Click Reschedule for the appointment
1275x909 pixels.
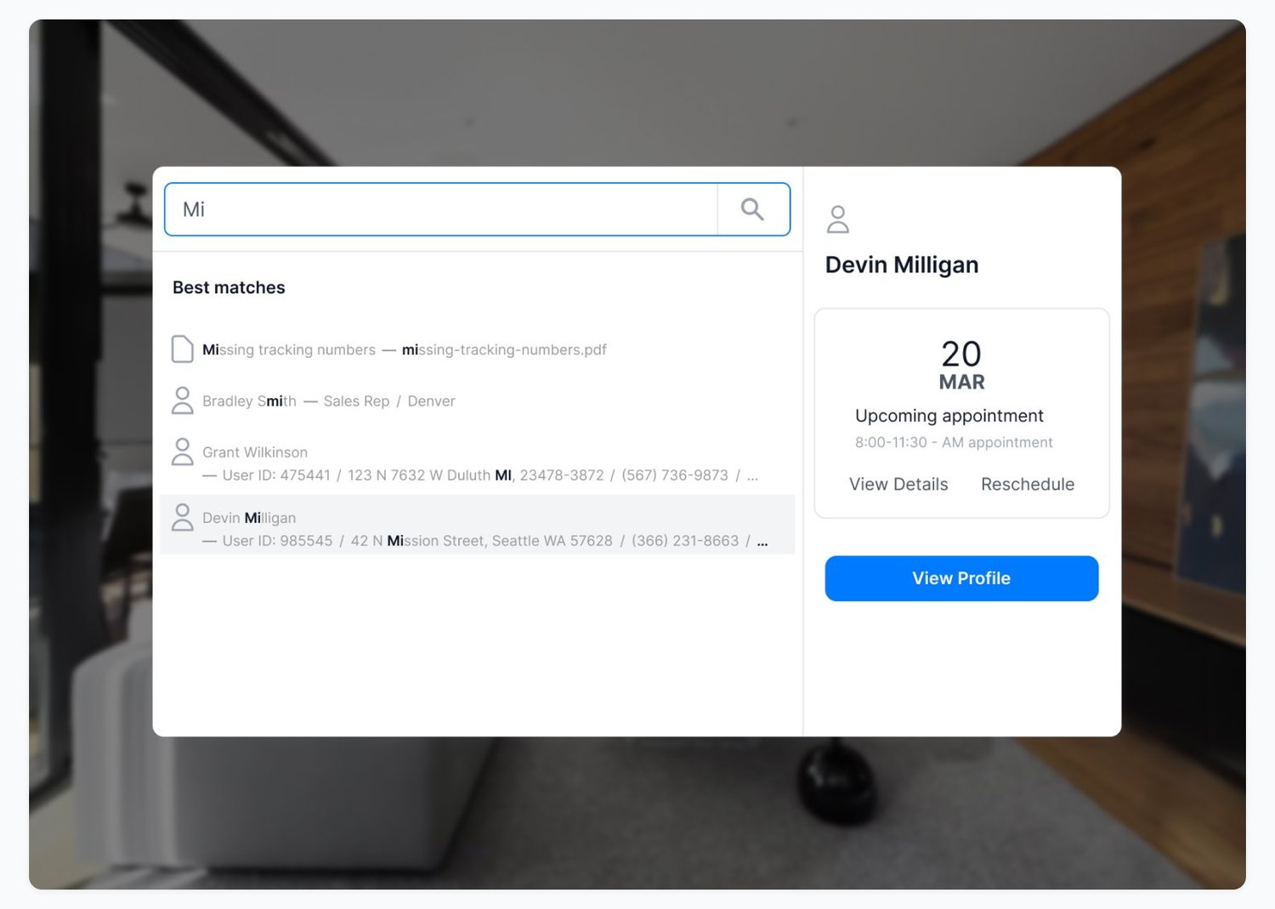[x=1028, y=484]
